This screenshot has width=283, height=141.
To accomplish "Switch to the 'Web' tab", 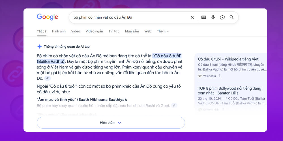I will point(148,31).
